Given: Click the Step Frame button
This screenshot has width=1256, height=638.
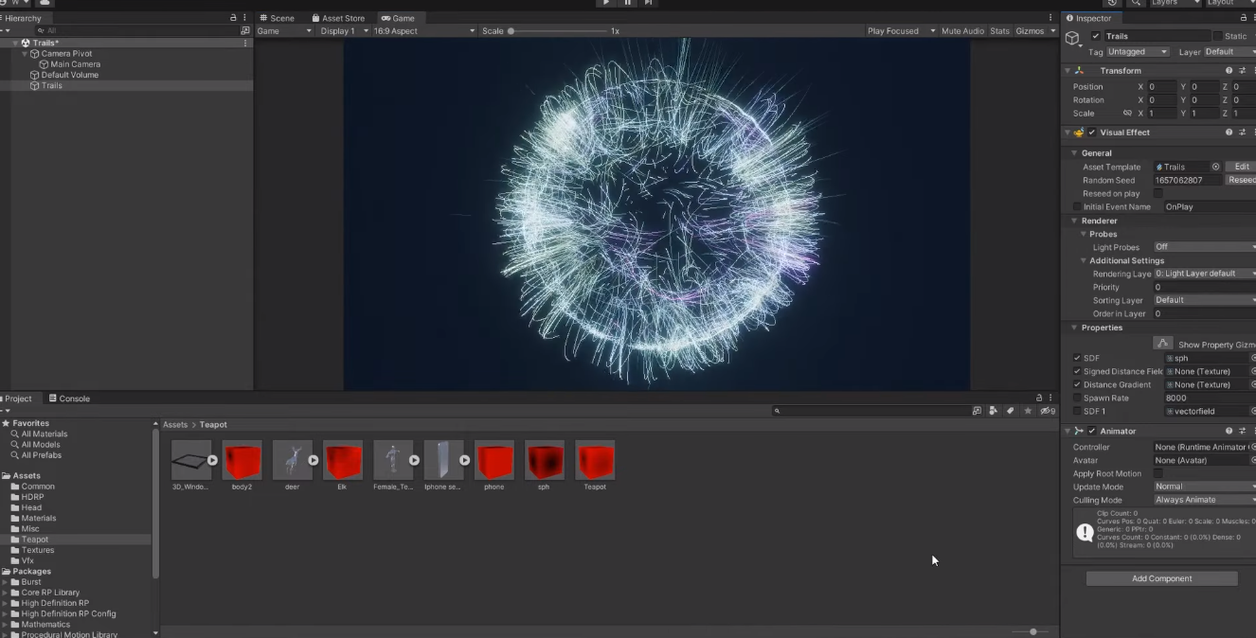Looking at the screenshot, I should click(649, 3).
